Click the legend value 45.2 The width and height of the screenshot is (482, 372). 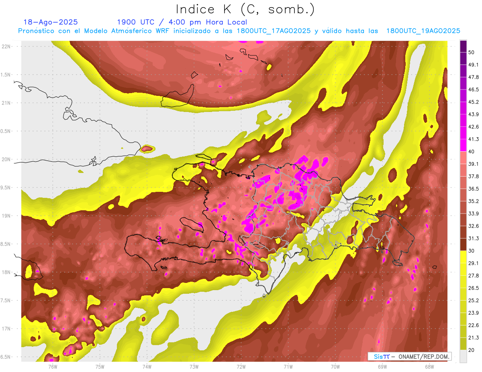[473, 102]
